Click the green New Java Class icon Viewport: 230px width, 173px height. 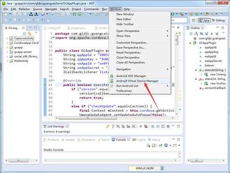click(197, 14)
